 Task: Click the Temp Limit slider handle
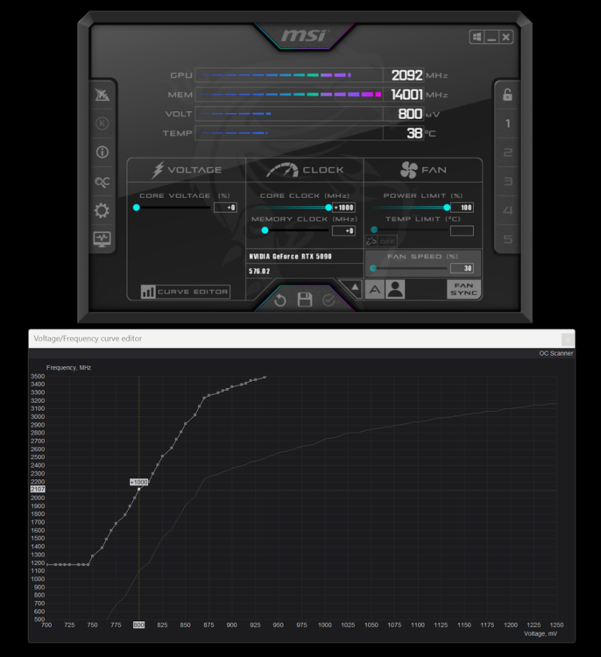click(374, 230)
